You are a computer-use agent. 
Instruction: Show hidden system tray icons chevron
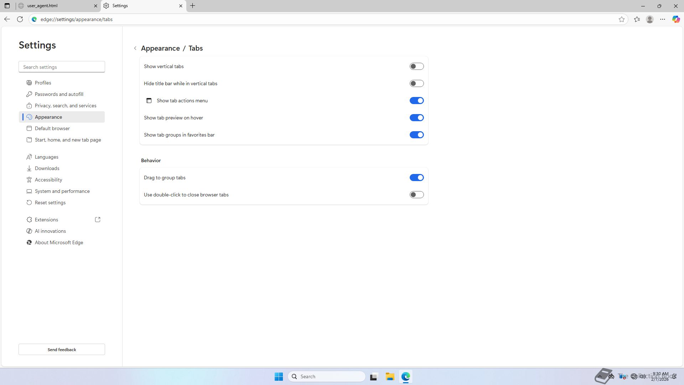pos(600,376)
